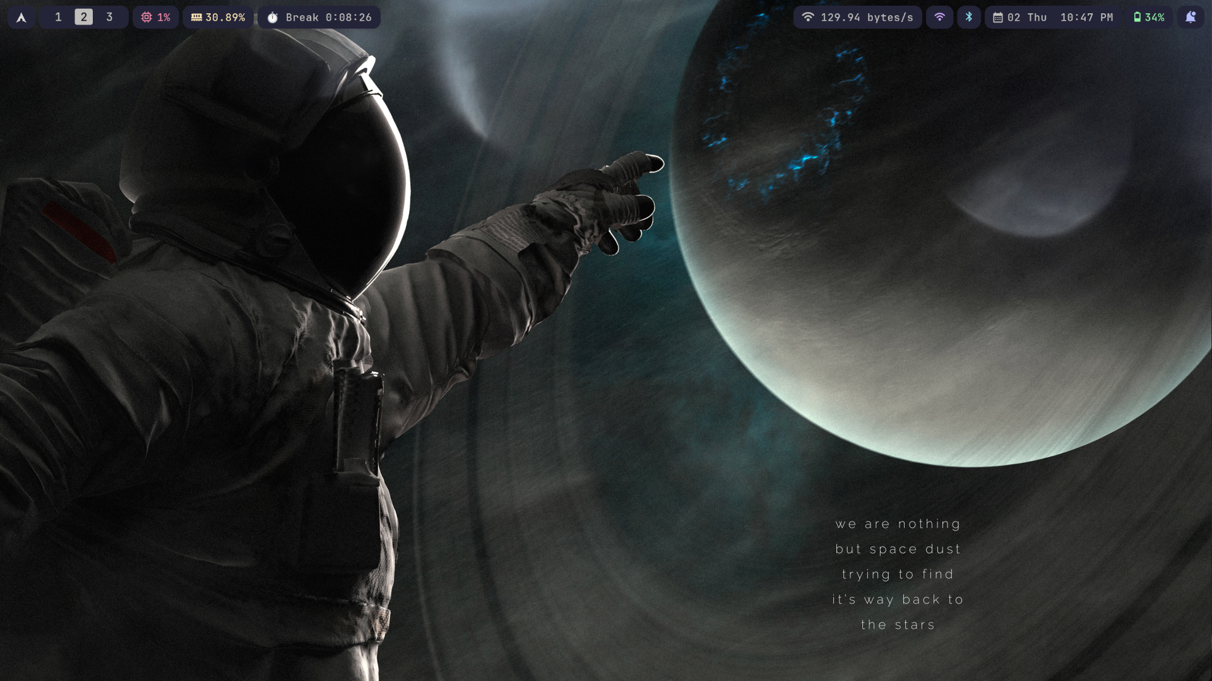Click the CPU usage chip icon

pos(146,18)
